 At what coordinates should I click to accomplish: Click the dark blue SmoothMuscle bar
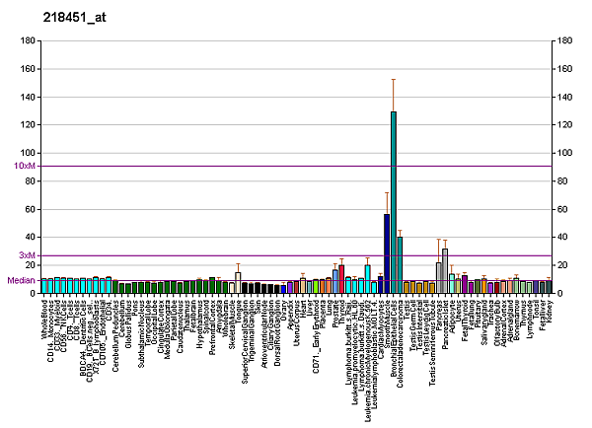[387, 253]
